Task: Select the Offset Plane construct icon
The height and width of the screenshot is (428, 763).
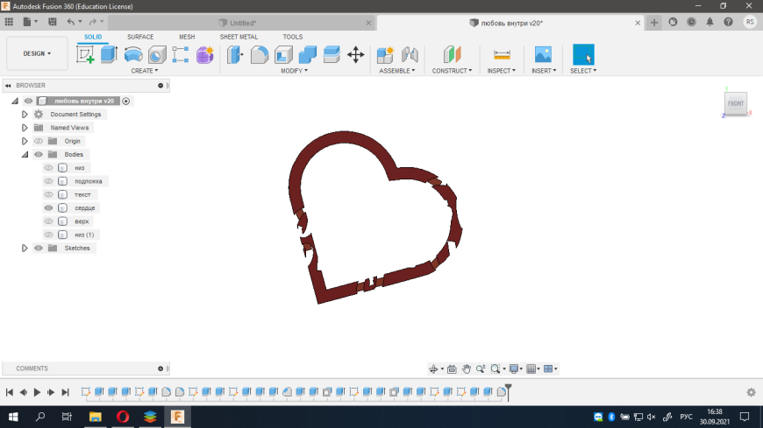Action: 451,54
